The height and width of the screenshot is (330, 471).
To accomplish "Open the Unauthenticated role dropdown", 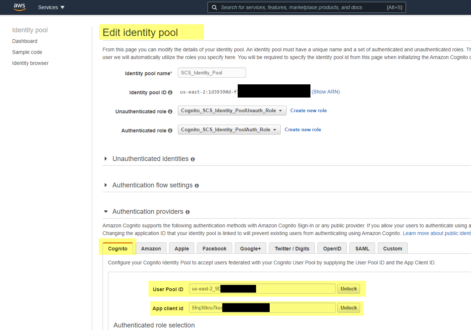I will pyautogui.click(x=231, y=110).
